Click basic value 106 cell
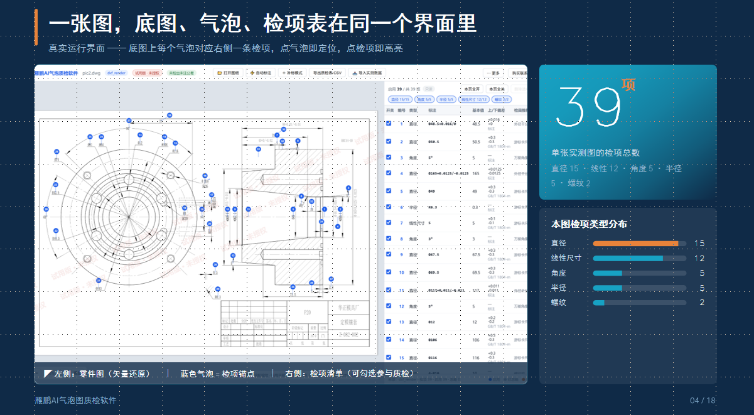Screen dimensions: 754x415 click(476, 340)
